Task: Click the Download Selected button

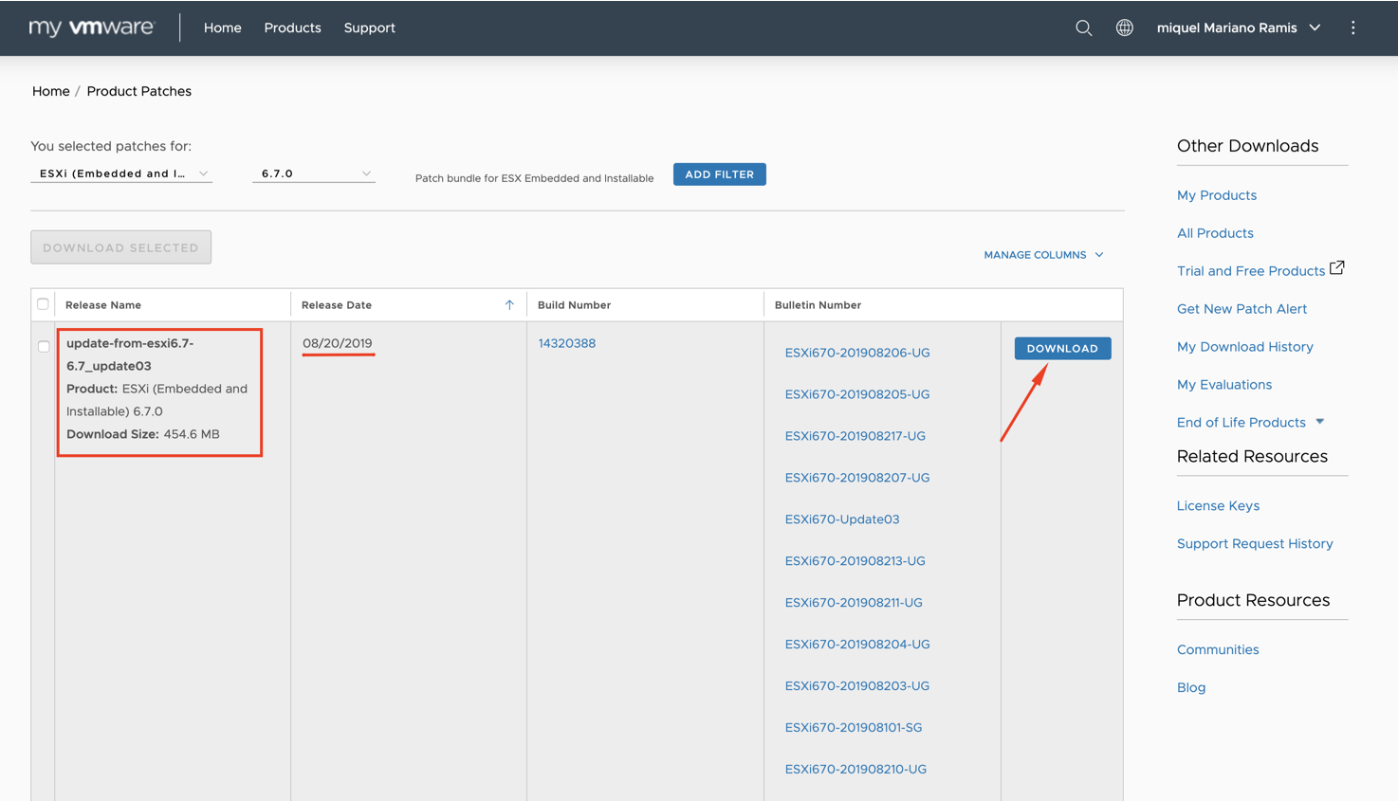Action: click(120, 247)
